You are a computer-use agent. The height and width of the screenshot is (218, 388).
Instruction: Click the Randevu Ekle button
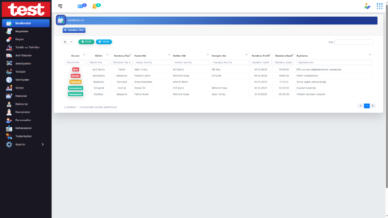tap(74, 30)
